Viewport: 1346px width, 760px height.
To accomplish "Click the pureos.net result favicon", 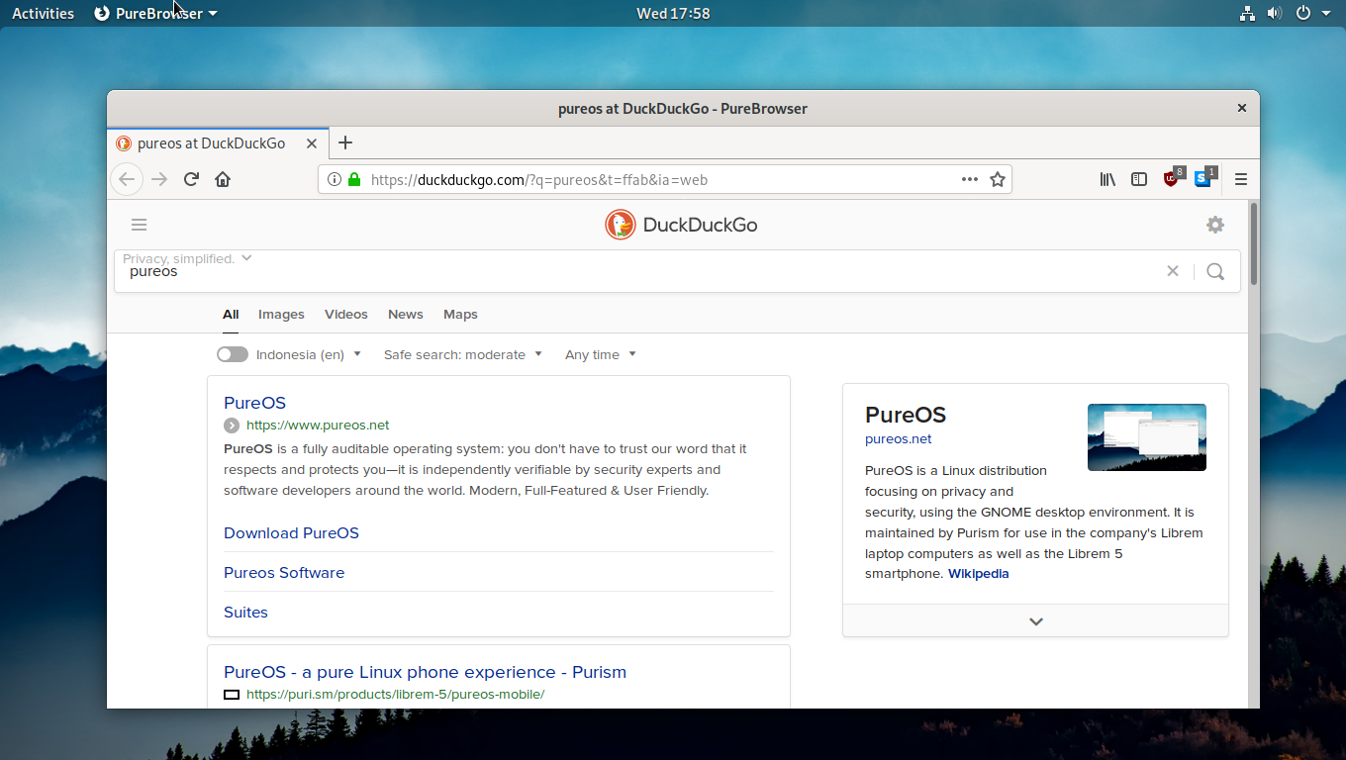I will [232, 426].
